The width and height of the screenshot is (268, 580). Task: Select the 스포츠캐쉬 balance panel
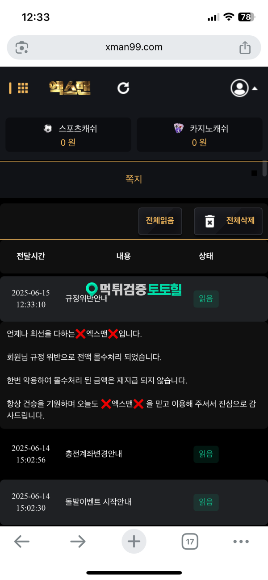pyautogui.click(x=68, y=135)
